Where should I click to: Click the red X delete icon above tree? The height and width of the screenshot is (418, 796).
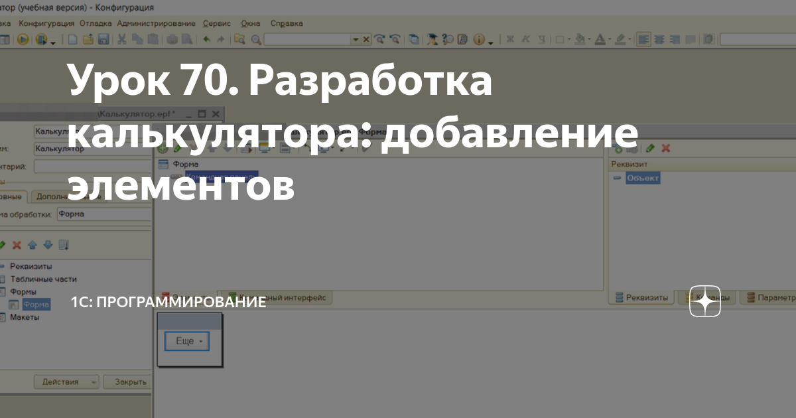[17, 245]
